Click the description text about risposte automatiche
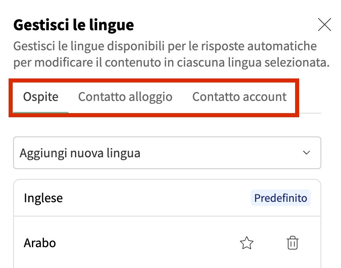The image size is (341, 268). [165, 45]
